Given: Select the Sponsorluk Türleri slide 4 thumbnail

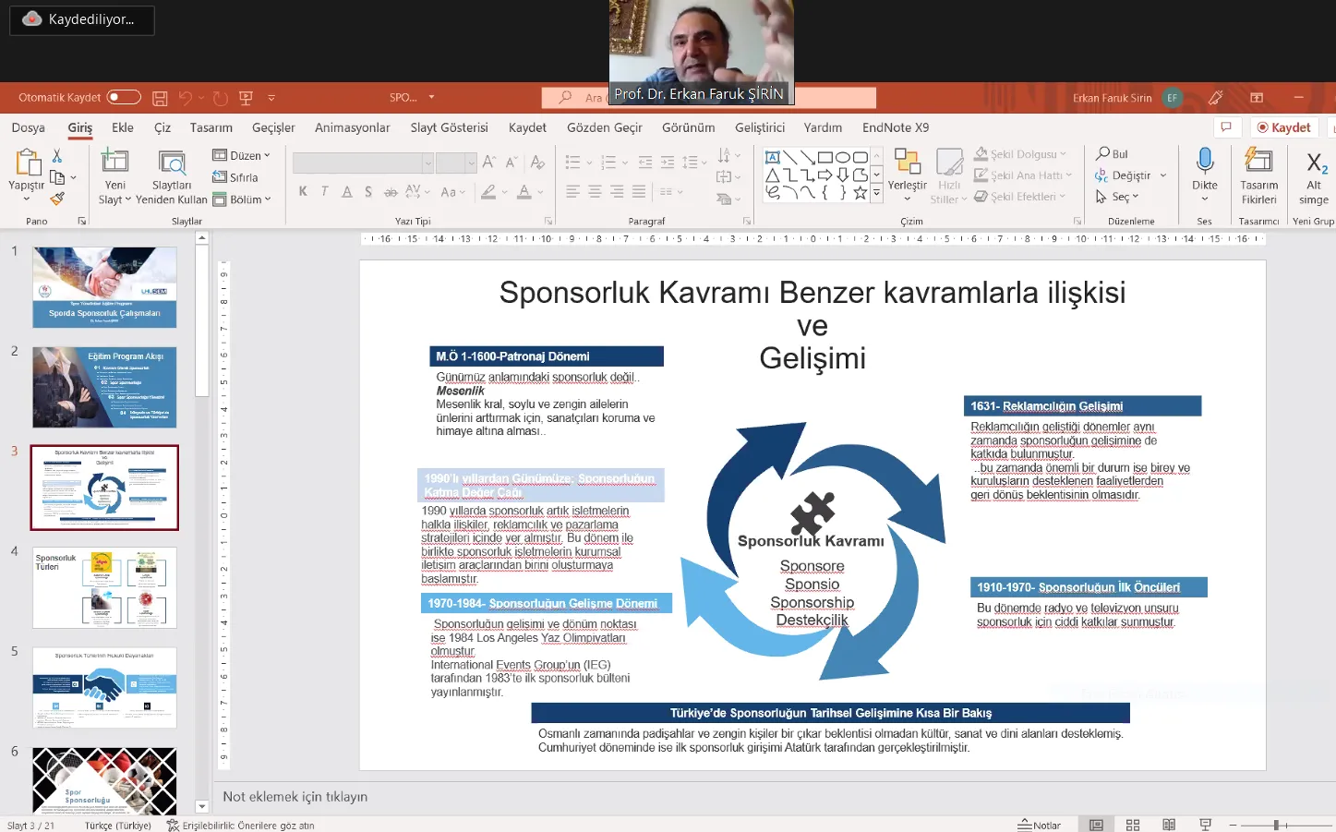Looking at the screenshot, I should [x=104, y=587].
